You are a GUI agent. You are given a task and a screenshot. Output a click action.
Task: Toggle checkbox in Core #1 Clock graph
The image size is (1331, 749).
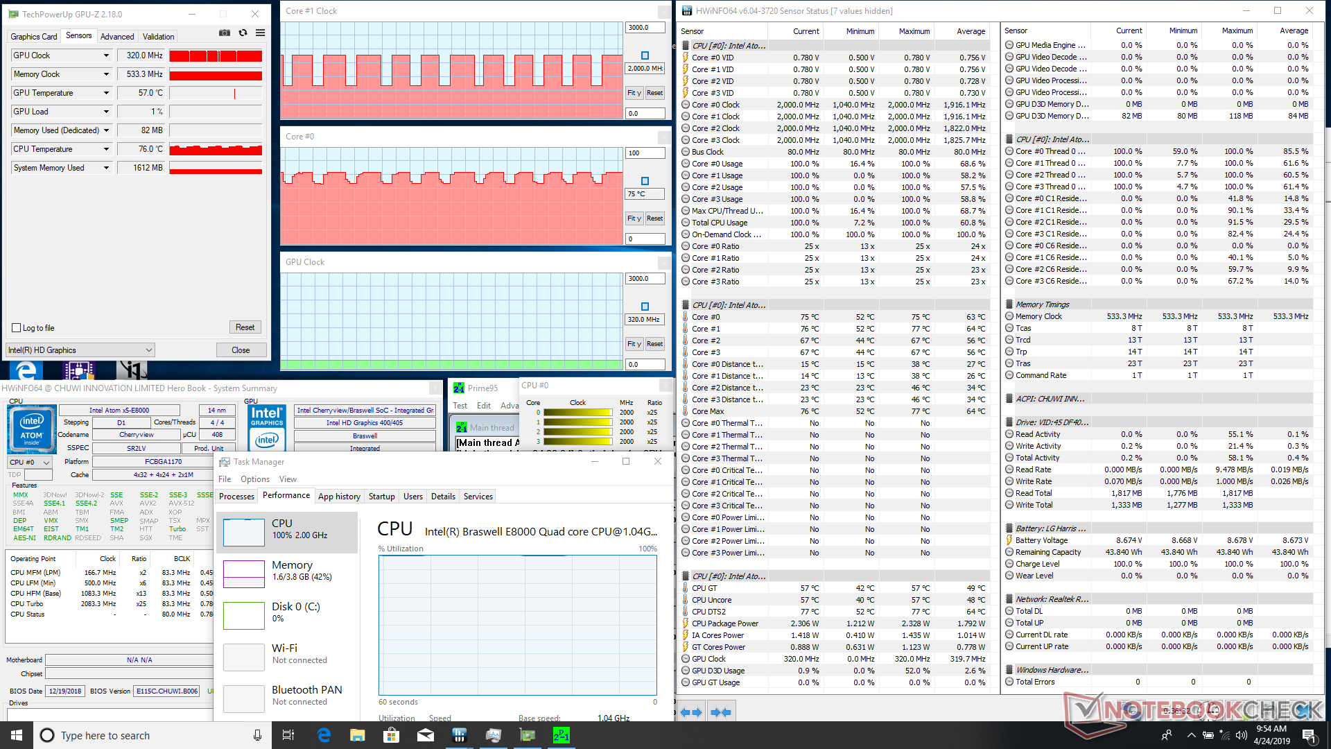tap(645, 55)
